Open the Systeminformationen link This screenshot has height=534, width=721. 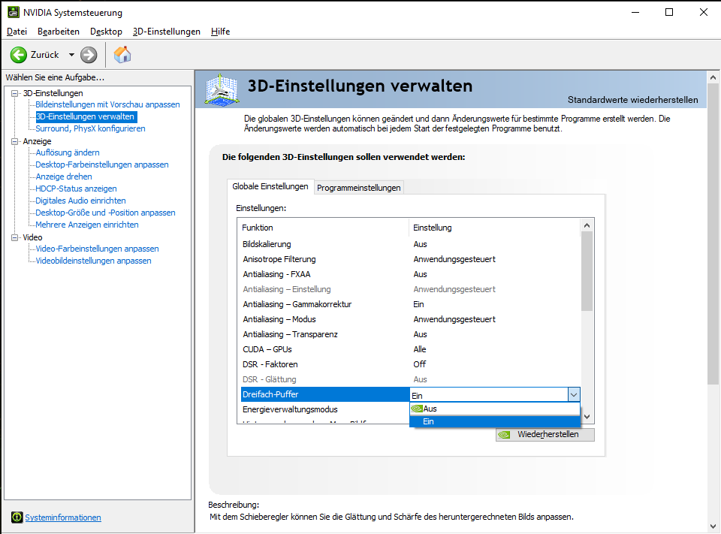click(63, 517)
